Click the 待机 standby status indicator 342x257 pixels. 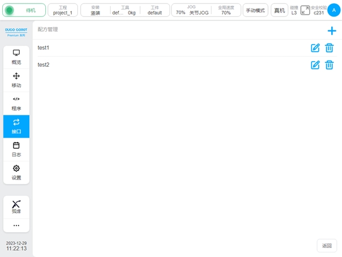click(24, 10)
